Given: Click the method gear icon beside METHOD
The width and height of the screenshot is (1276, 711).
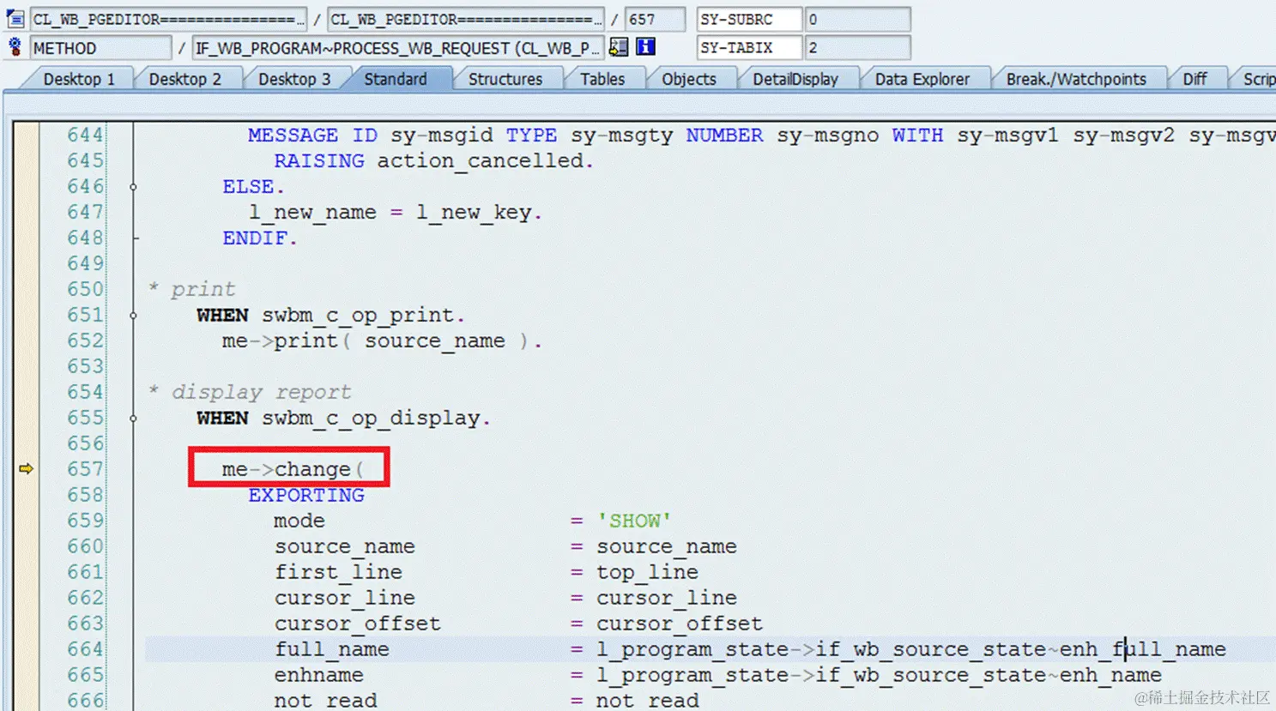Looking at the screenshot, I should click(15, 47).
